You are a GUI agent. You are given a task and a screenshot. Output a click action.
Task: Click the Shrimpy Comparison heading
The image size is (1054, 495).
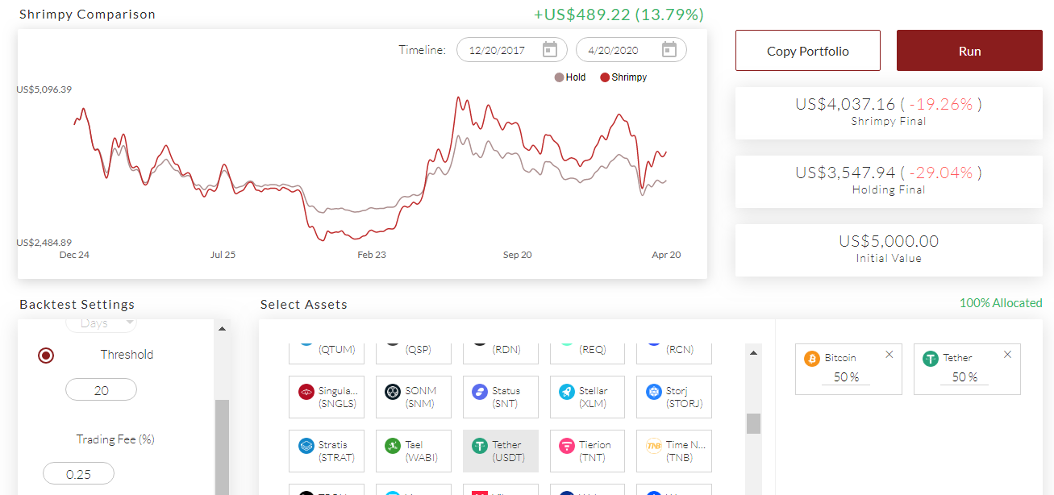point(88,15)
